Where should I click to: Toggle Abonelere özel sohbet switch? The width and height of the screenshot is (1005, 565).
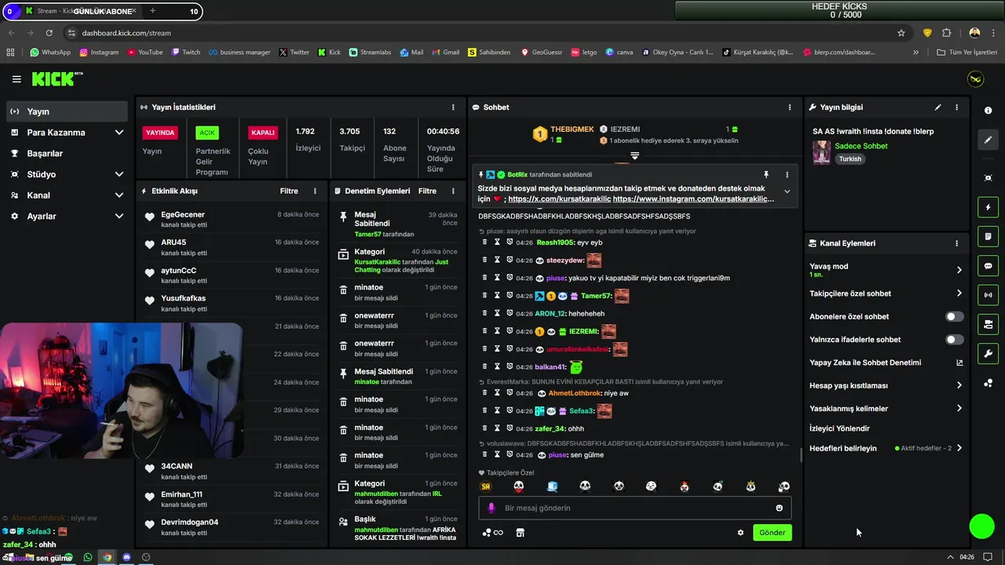coord(954,316)
